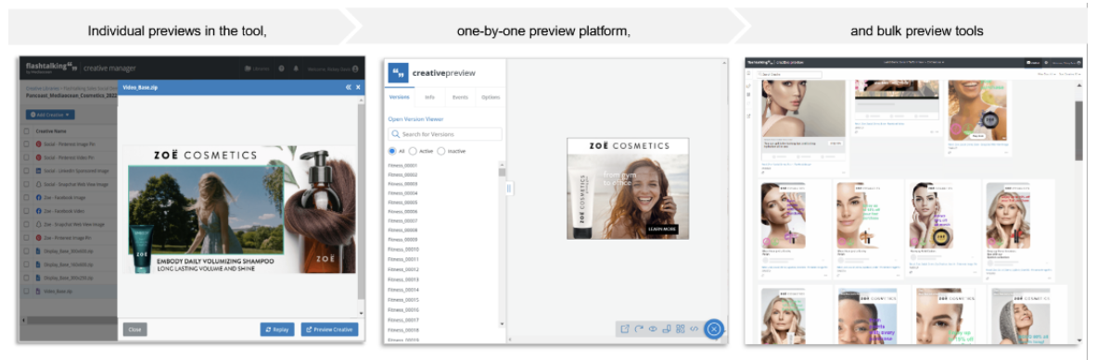Click the help question mark icon in creative manager

coord(281,68)
